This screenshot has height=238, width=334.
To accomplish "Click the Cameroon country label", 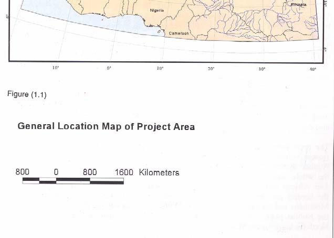I will [179, 34].
